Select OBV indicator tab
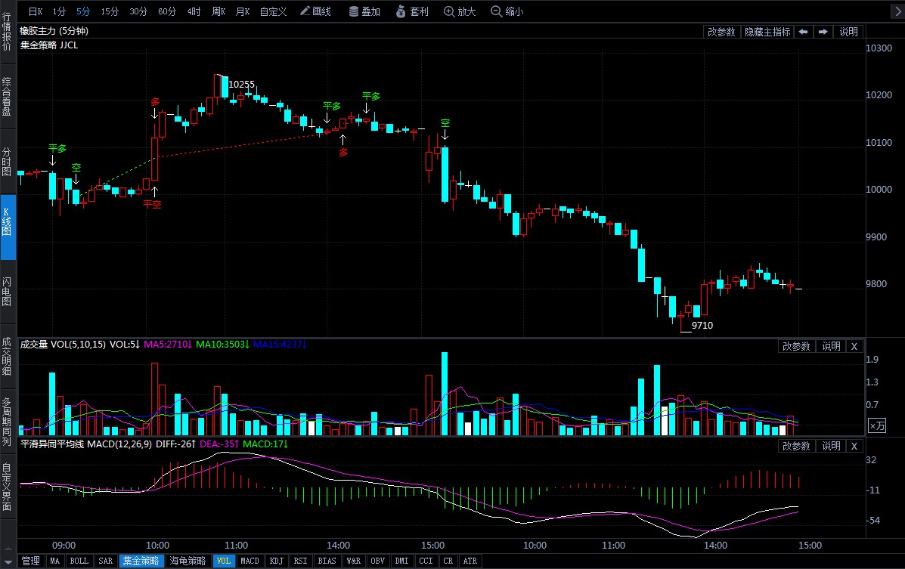The image size is (905, 569). coord(377,561)
